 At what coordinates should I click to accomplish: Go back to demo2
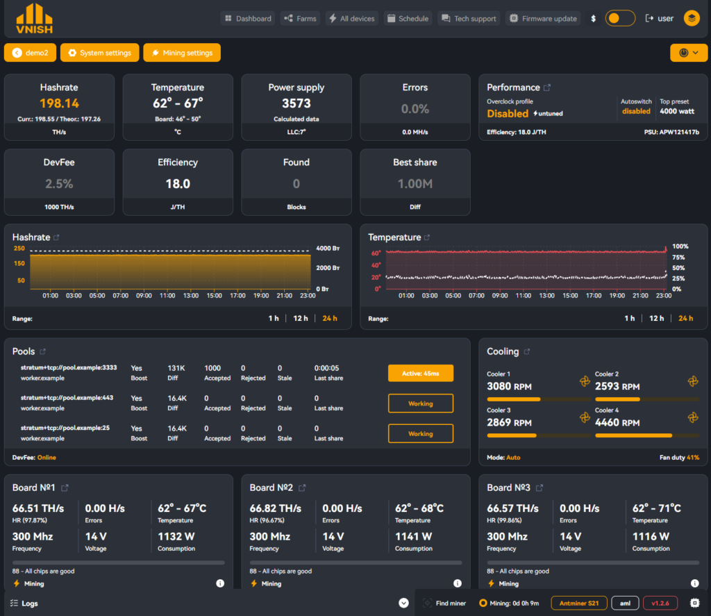click(31, 53)
